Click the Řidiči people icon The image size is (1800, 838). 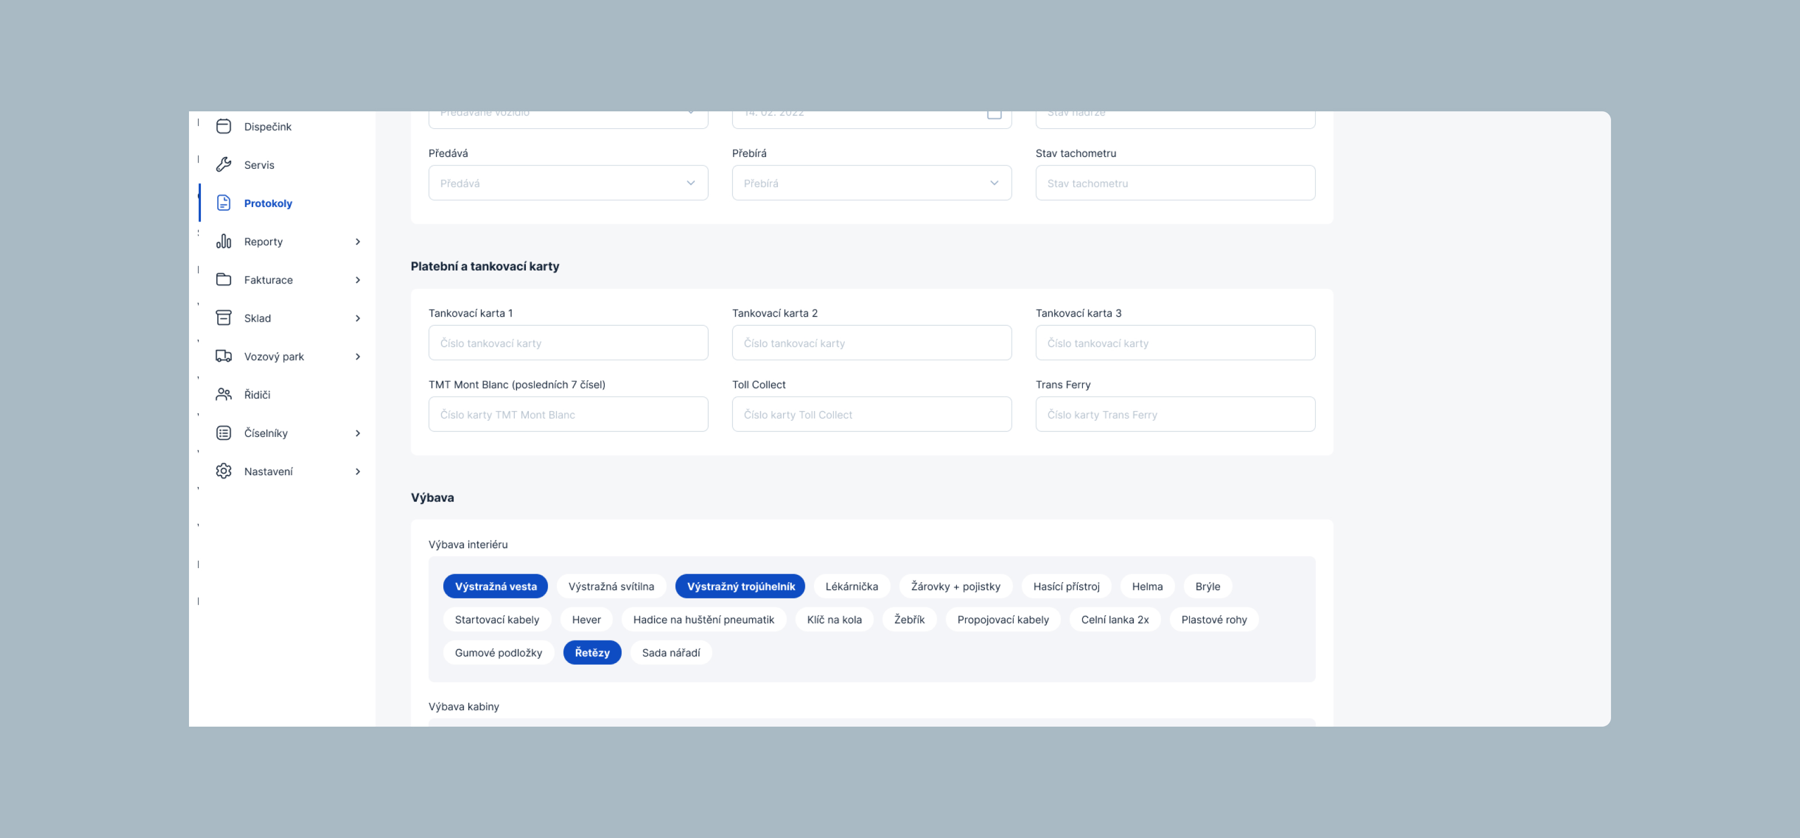(224, 395)
